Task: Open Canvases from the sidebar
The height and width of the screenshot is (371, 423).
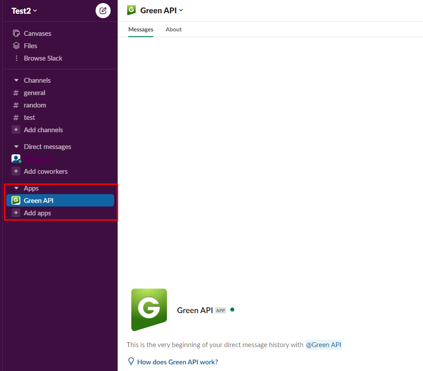Action: point(37,34)
